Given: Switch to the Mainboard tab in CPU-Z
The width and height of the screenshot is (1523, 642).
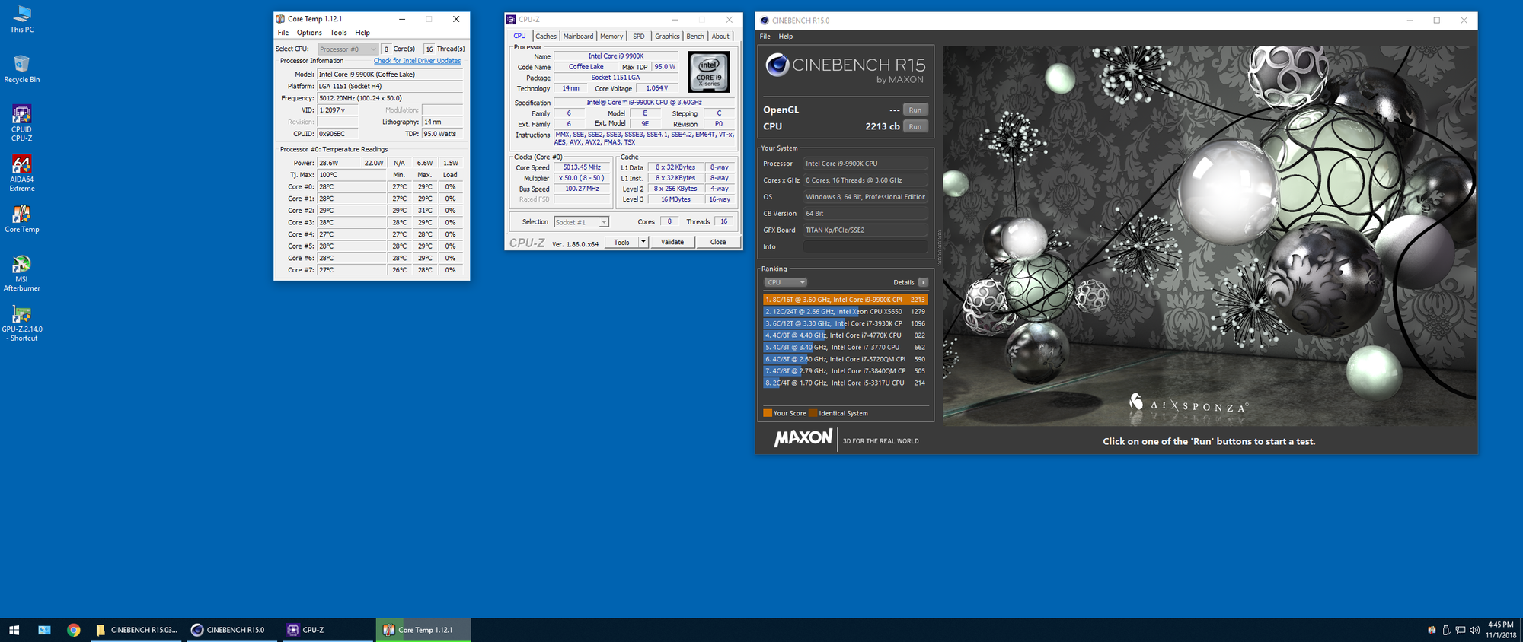Looking at the screenshot, I should tap(578, 37).
